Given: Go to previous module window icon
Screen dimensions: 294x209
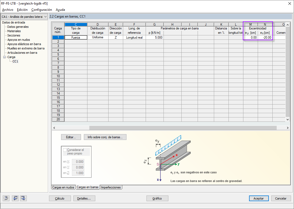Looking at the screenshot, I should pyautogui.click(x=15, y=198).
